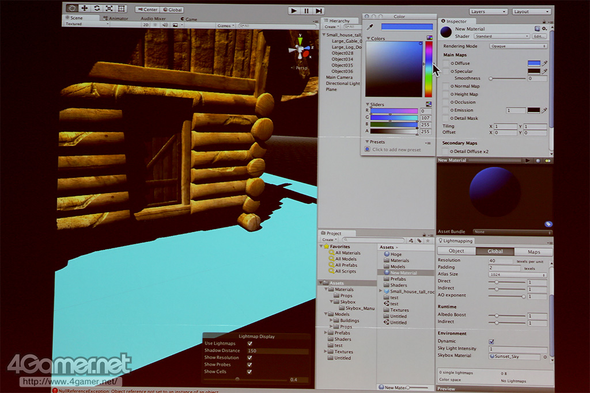Toggle 2D scene view mode
Screen dimensions: 590x393
point(146,25)
